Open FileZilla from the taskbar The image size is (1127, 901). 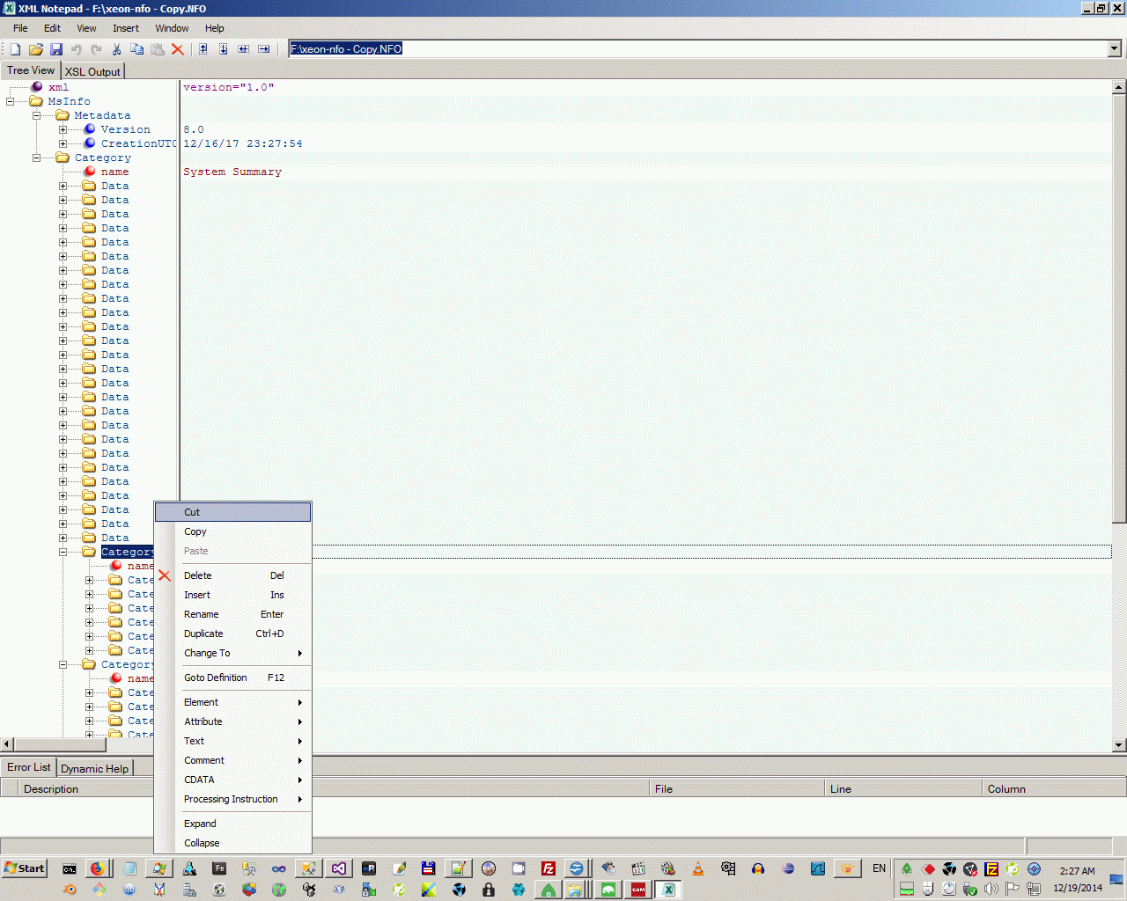click(549, 868)
